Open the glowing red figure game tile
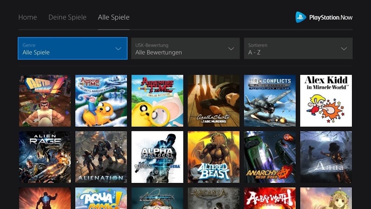This screenshot has height=209, width=371. (45, 198)
